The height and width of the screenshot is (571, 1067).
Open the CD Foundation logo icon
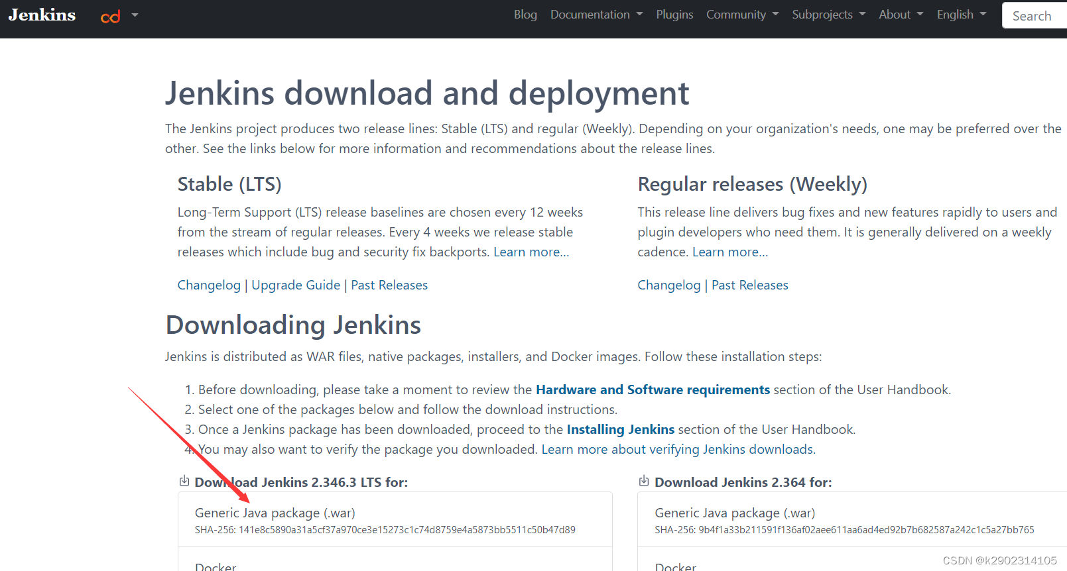[111, 16]
